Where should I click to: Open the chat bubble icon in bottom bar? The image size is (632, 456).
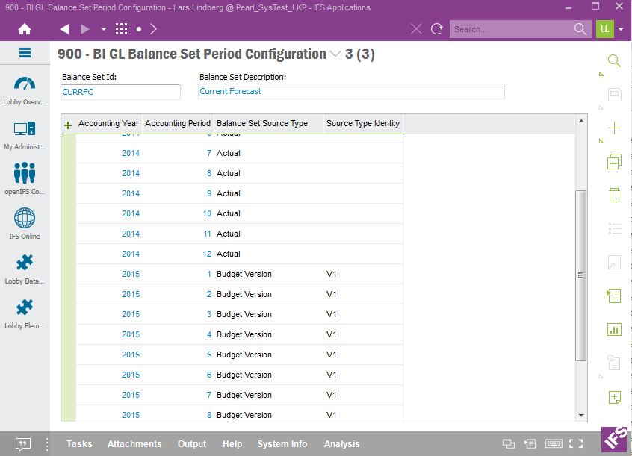[23, 444]
